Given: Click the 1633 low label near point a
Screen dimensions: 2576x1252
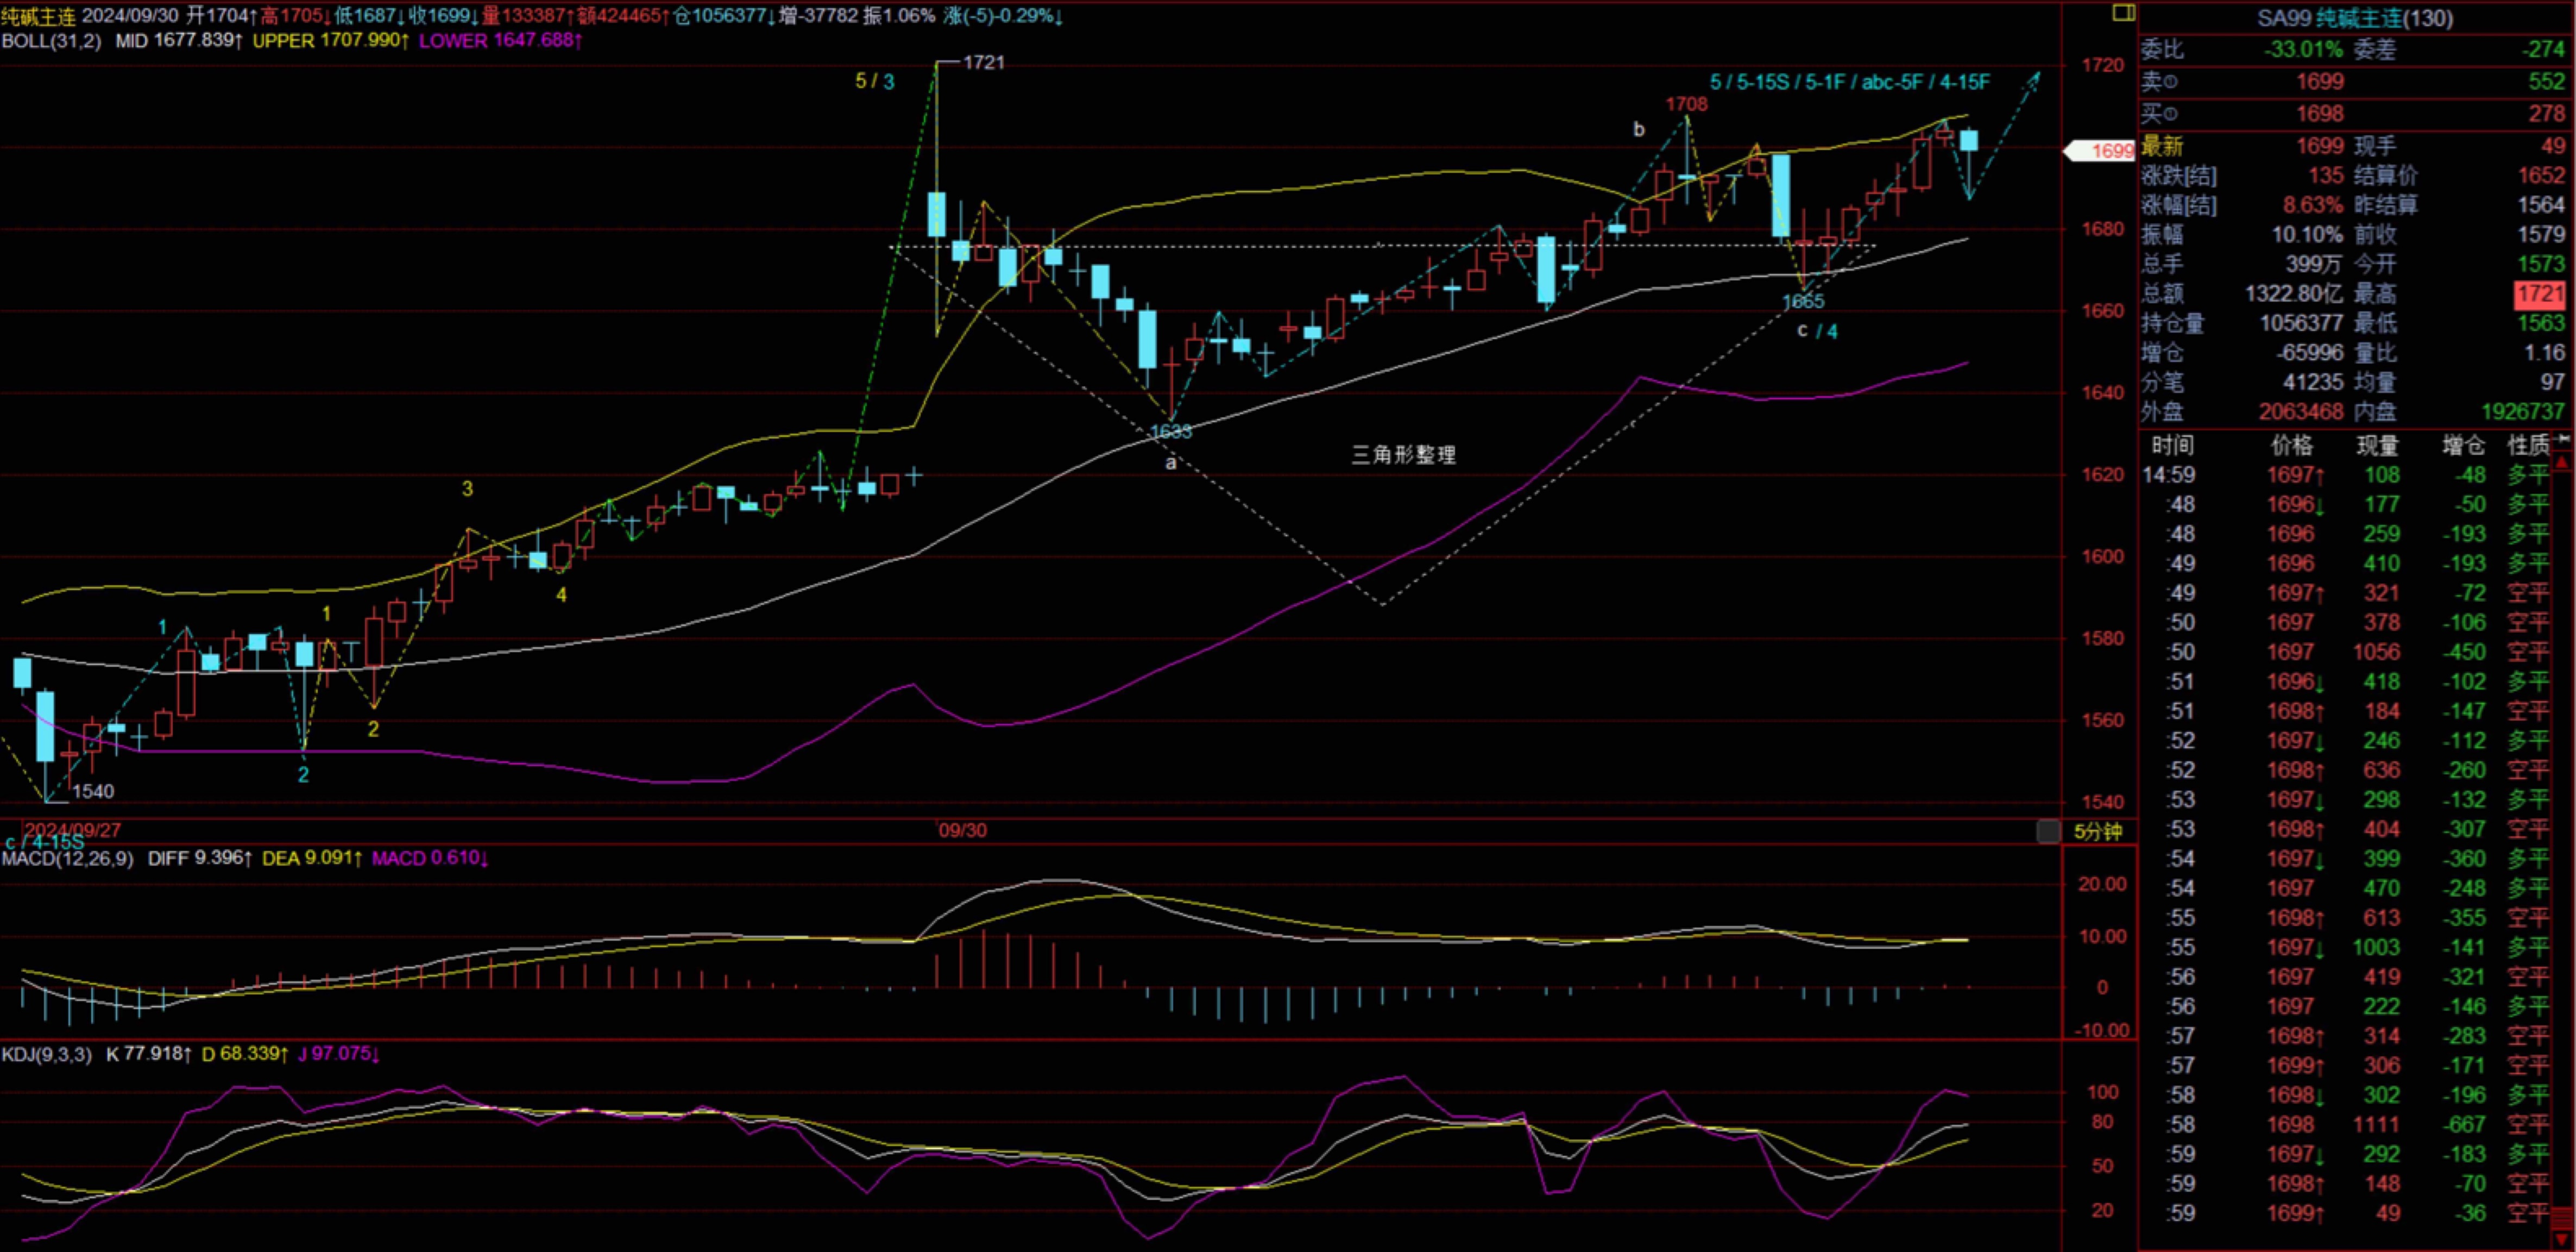Looking at the screenshot, I should coord(1171,431).
